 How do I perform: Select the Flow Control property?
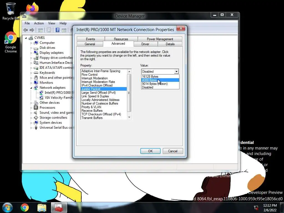104,75
